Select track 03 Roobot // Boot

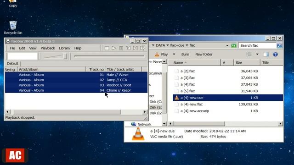click(76, 85)
